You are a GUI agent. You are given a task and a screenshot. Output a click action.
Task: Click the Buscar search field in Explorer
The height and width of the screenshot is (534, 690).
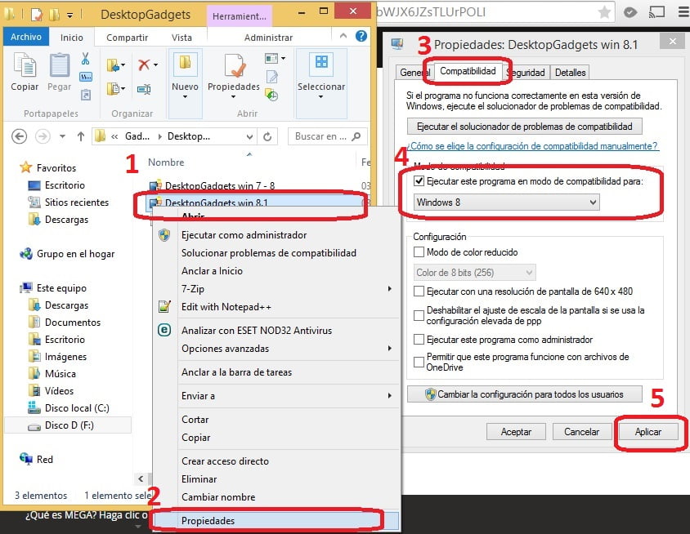click(x=323, y=136)
